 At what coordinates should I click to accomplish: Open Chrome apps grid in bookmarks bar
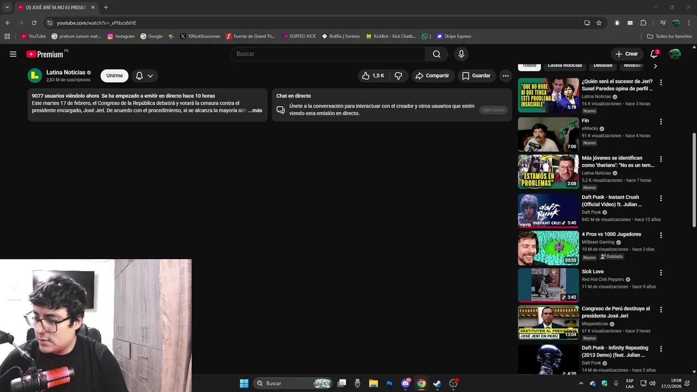point(7,36)
